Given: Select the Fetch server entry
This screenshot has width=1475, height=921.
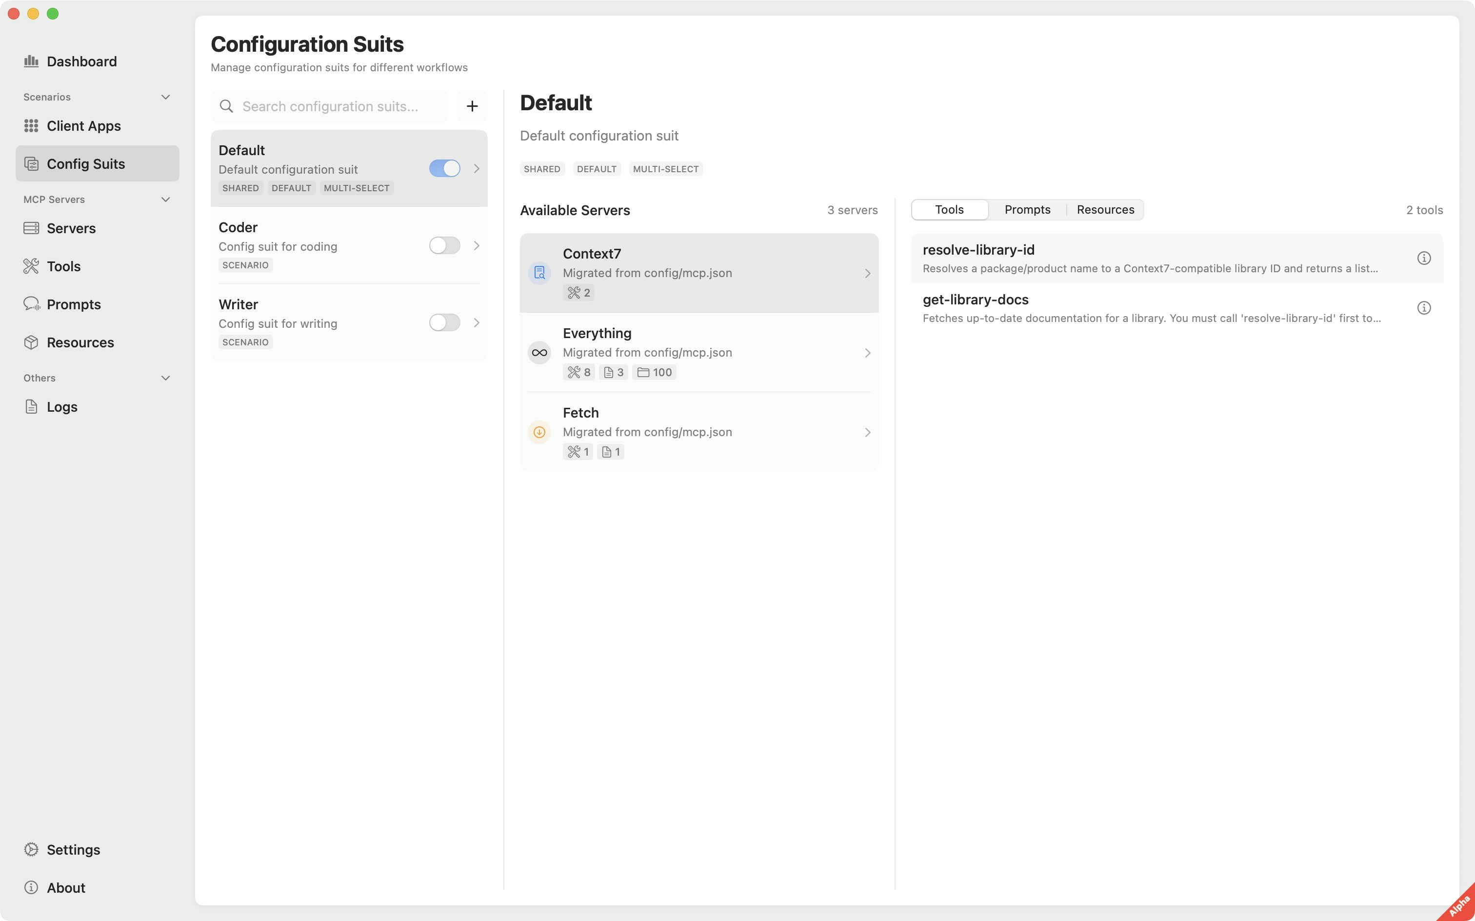Looking at the screenshot, I should coord(698,431).
